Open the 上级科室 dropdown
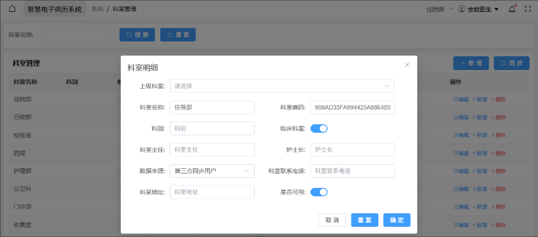The image size is (538, 237). click(282, 86)
